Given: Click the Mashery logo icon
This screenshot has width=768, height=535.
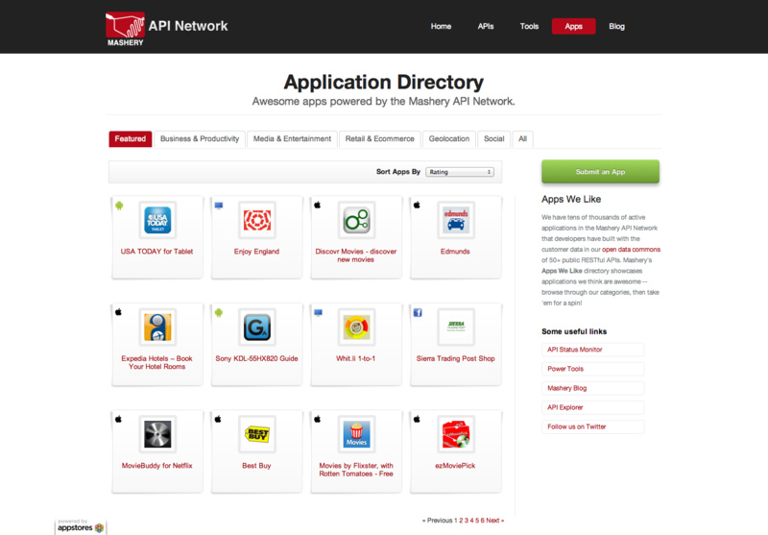Looking at the screenshot, I should [x=126, y=29].
